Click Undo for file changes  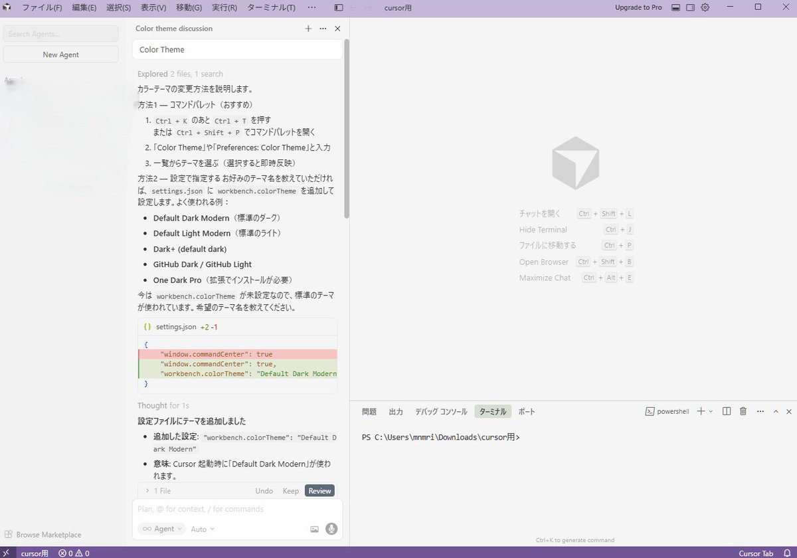click(264, 491)
